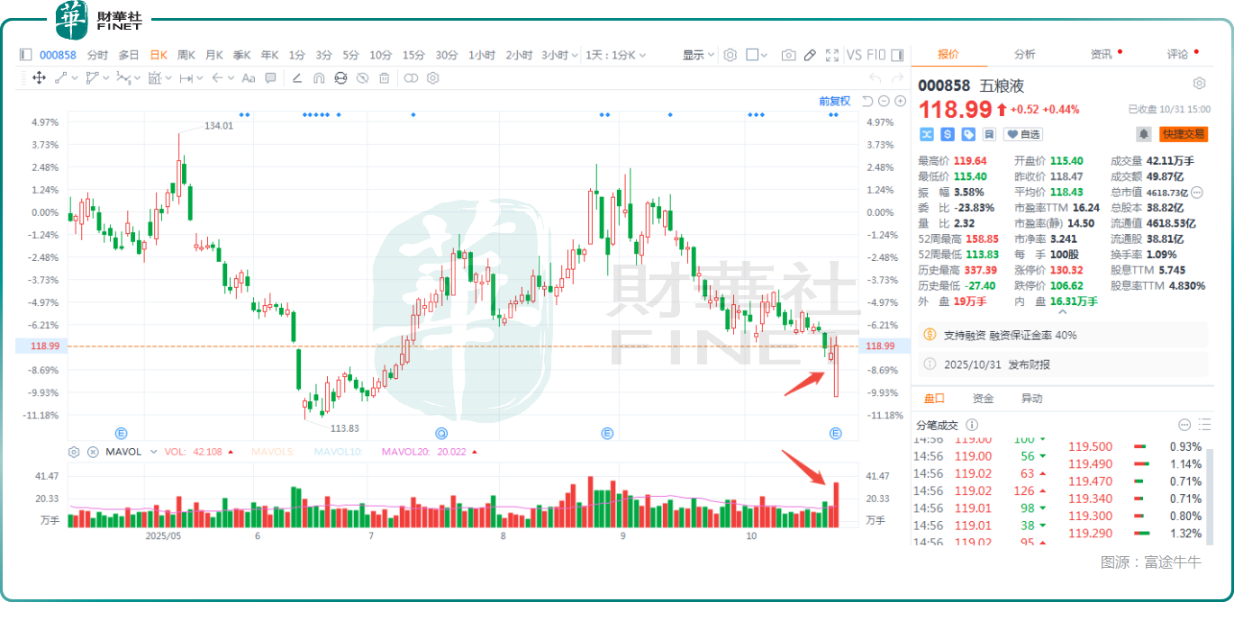Click the 快捷交易 button
This screenshot has height=620, width=1234.
tap(1184, 134)
